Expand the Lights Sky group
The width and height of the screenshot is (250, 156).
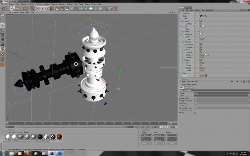(180, 13)
